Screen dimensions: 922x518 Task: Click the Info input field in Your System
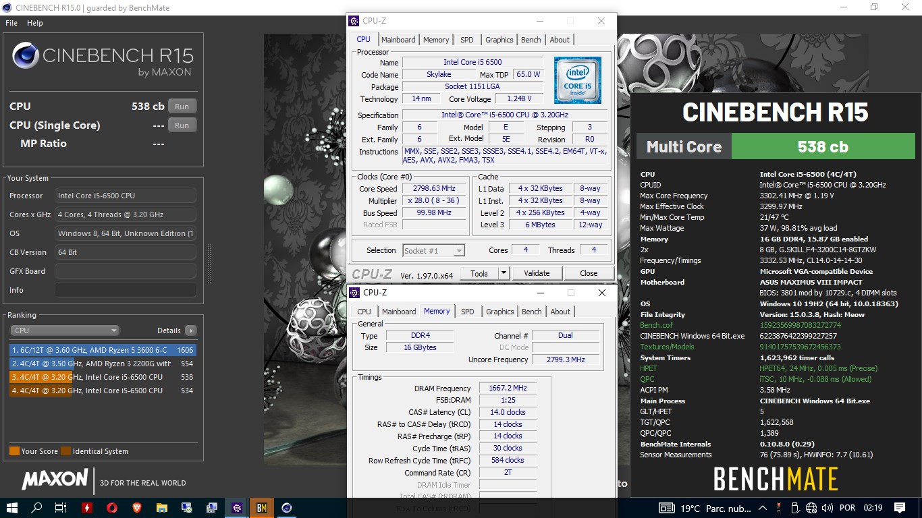(126, 290)
